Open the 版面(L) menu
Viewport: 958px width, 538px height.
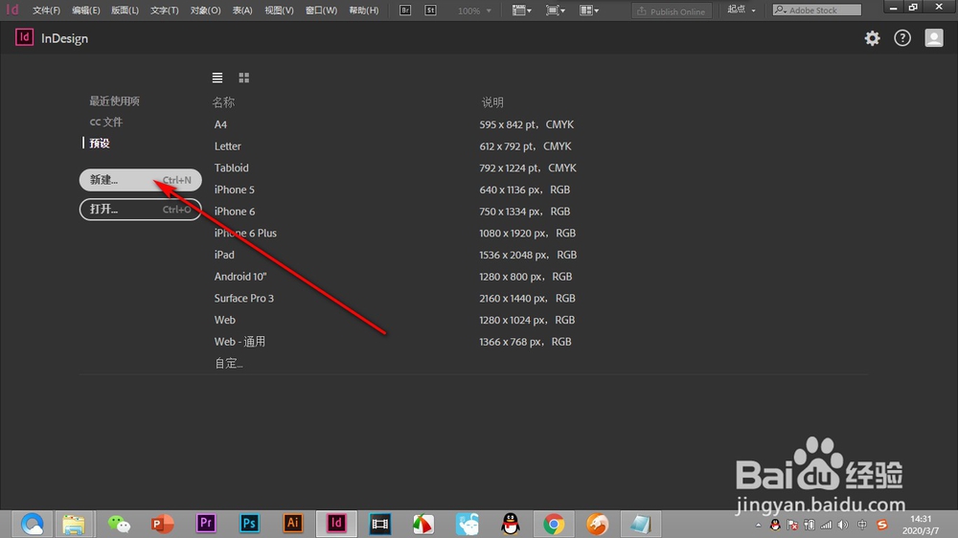[x=125, y=11]
